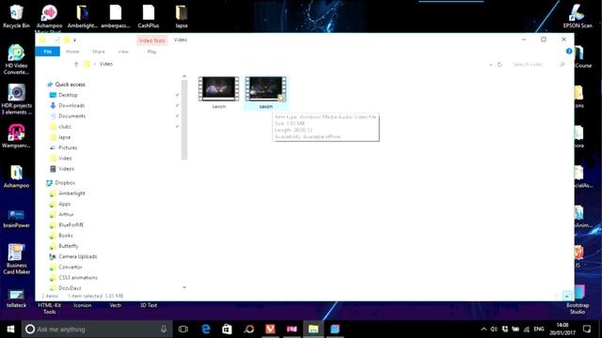
Task: Switch to the Home ribbon tab
Action: coord(72,52)
